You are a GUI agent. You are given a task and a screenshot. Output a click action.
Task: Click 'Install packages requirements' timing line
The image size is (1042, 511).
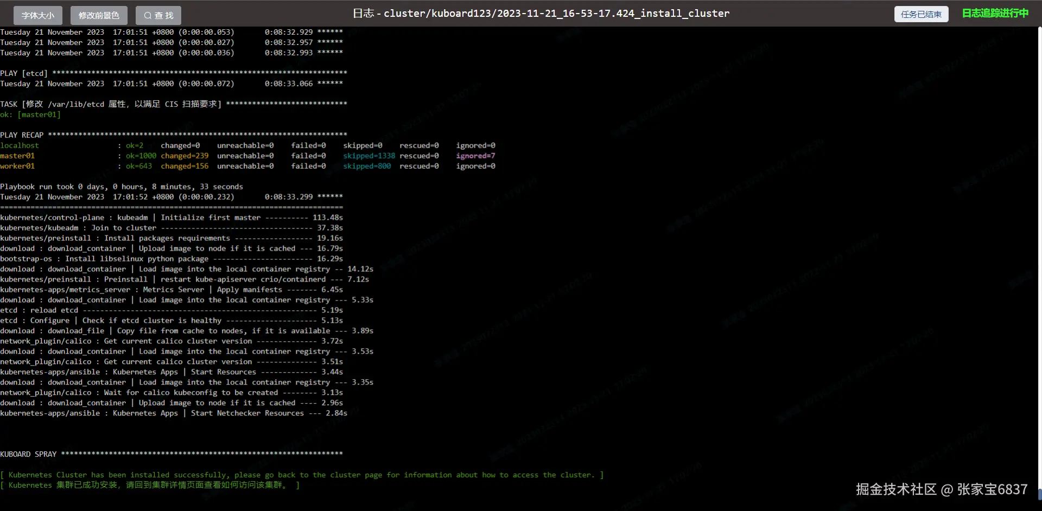[171, 238]
